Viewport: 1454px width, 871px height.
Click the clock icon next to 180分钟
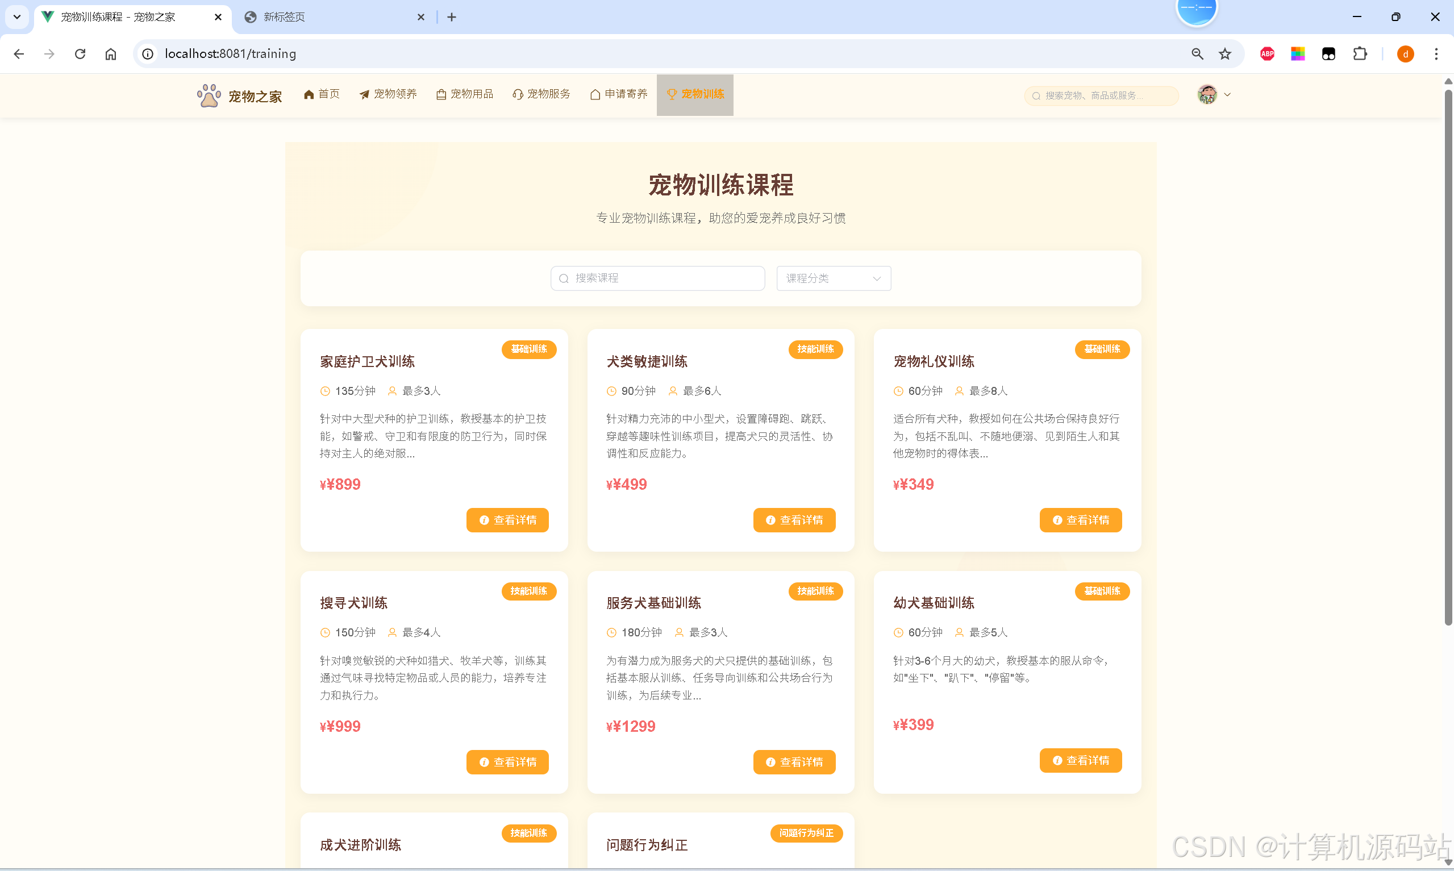pos(611,633)
